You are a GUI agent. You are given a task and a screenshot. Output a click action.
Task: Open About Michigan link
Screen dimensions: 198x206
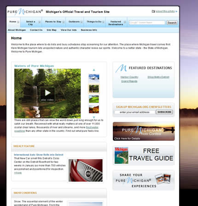pyautogui.click(x=17, y=30)
